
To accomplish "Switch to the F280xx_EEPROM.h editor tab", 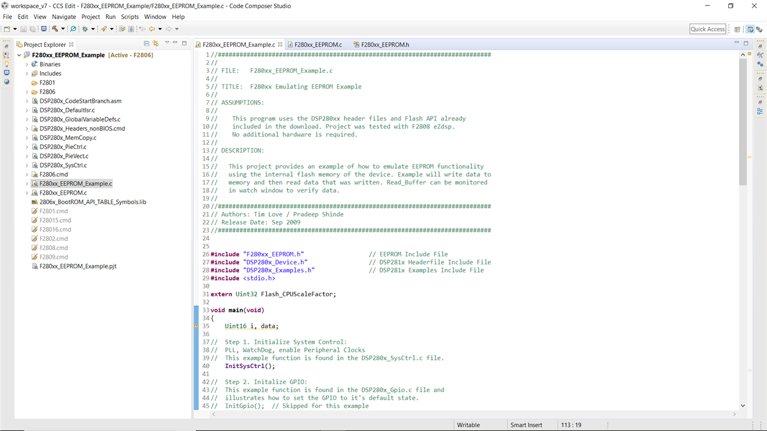I will point(380,44).
